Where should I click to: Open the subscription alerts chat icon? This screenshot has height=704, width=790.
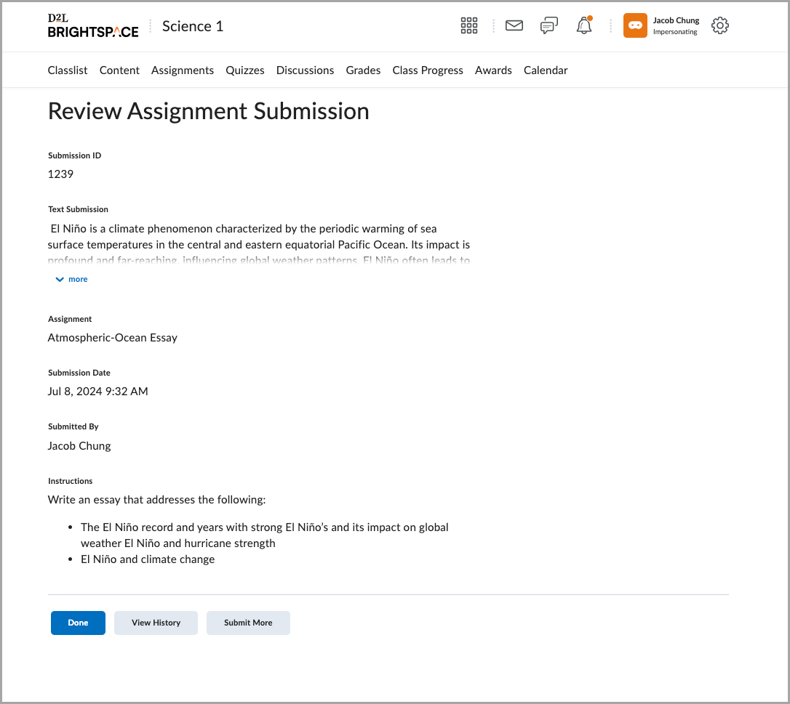coord(549,26)
